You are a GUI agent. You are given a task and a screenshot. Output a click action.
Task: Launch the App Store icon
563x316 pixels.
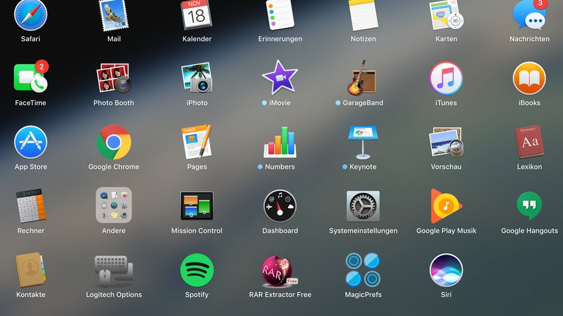click(30, 142)
